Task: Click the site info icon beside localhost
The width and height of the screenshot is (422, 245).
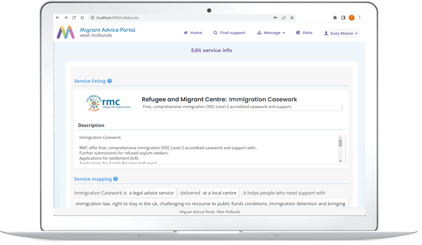Action: [x=93, y=18]
